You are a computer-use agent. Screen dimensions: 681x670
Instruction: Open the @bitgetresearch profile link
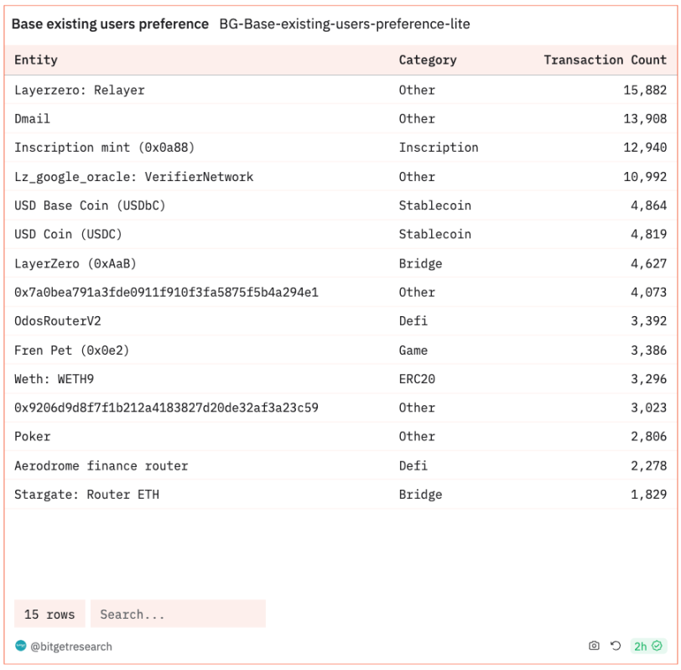tap(71, 647)
